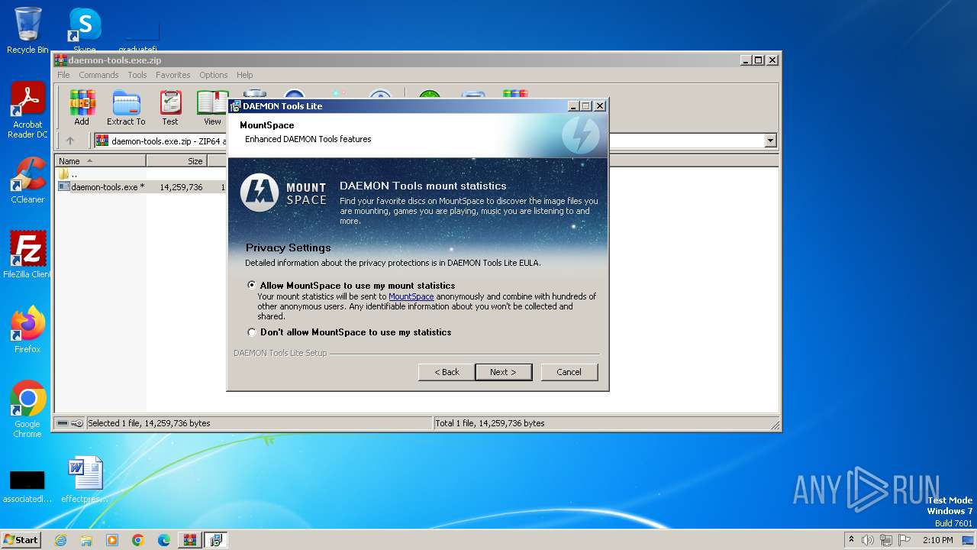977x550 pixels.
Task: Open Google Chrome desktop shortcut
Action: [x=27, y=409]
